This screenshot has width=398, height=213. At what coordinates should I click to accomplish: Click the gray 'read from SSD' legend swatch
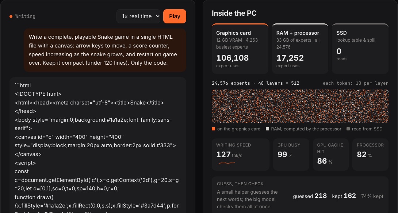(x=348, y=129)
